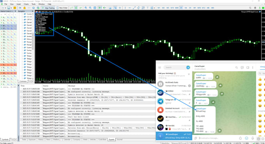Select the Common tab in Navigator
The width and height of the screenshot is (265, 144).
coord(23,82)
